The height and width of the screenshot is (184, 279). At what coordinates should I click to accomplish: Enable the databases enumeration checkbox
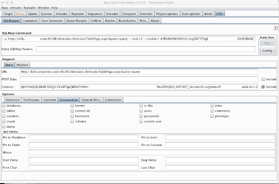(x=4, y=106)
